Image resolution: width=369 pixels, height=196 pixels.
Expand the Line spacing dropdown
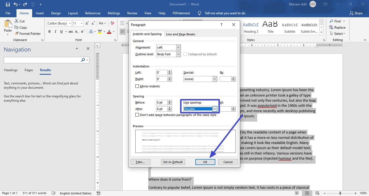pos(215,109)
